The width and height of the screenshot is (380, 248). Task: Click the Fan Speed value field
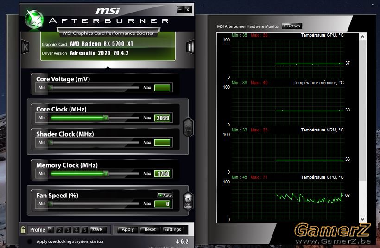(162, 204)
